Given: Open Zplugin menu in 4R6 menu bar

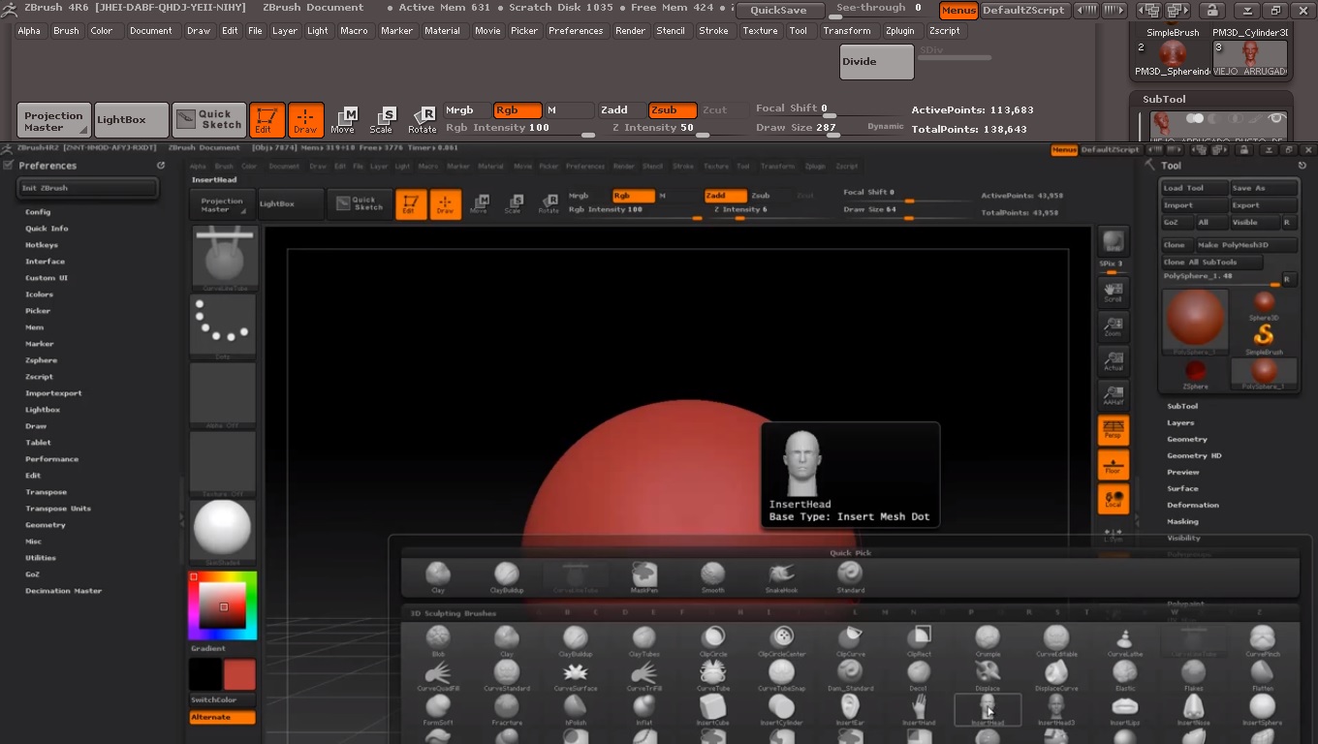Looking at the screenshot, I should tap(899, 31).
